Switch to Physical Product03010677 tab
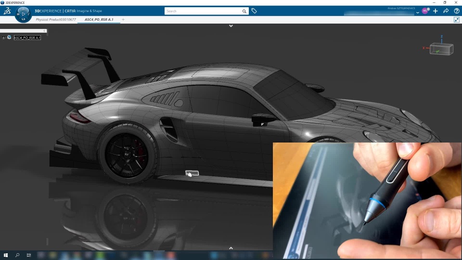Image resolution: width=462 pixels, height=260 pixels. (56, 19)
